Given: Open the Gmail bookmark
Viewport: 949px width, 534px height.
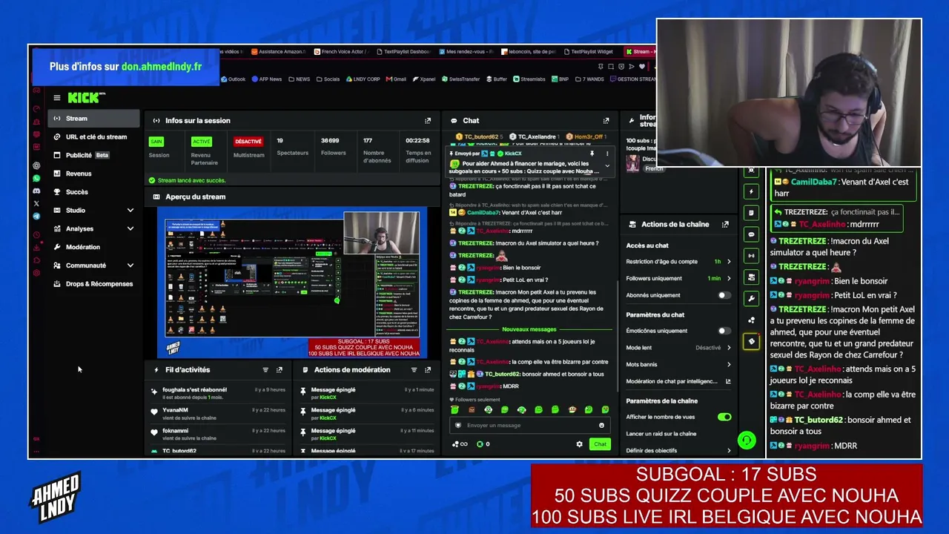Looking at the screenshot, I should pyautogui.click(x=397, y=79).
